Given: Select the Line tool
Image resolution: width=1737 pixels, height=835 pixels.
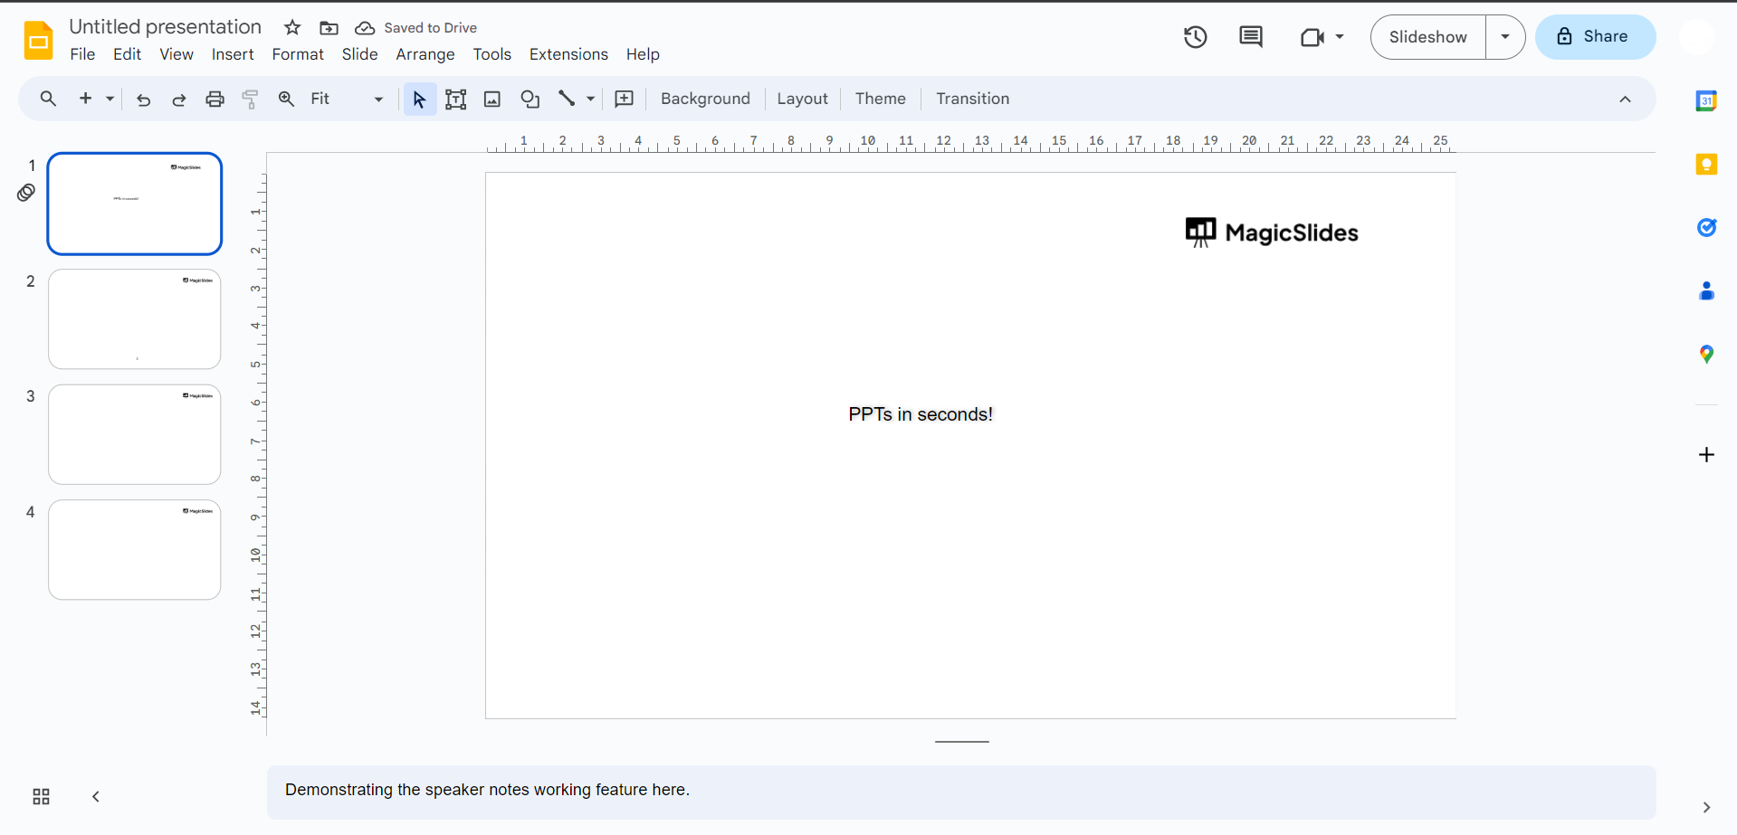Looking at the screenshot, I should pyautogui.click(x=567, y=99).
